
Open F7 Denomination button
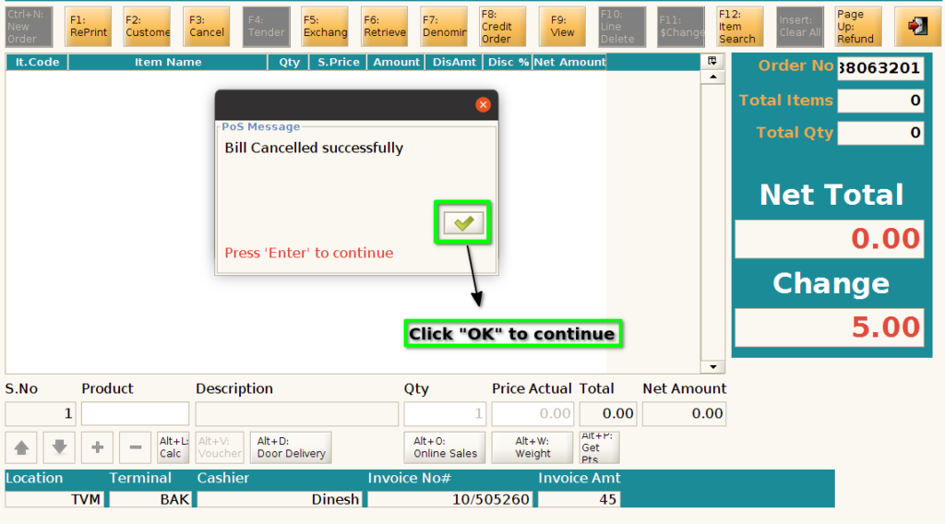444,27
